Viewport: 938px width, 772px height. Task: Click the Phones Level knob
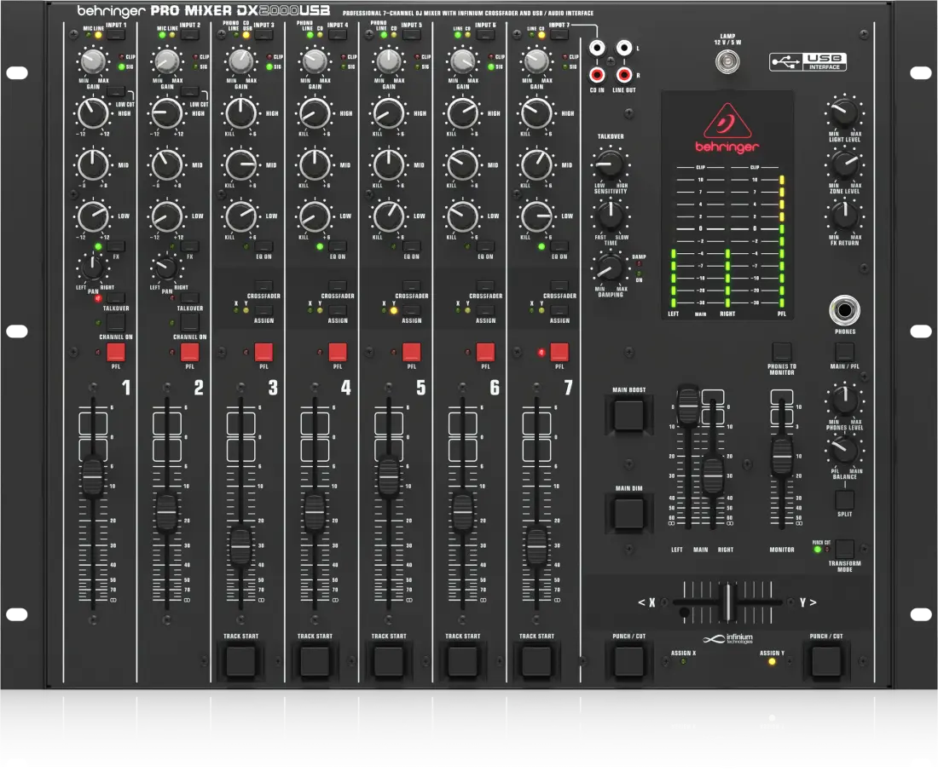(844, 400)
